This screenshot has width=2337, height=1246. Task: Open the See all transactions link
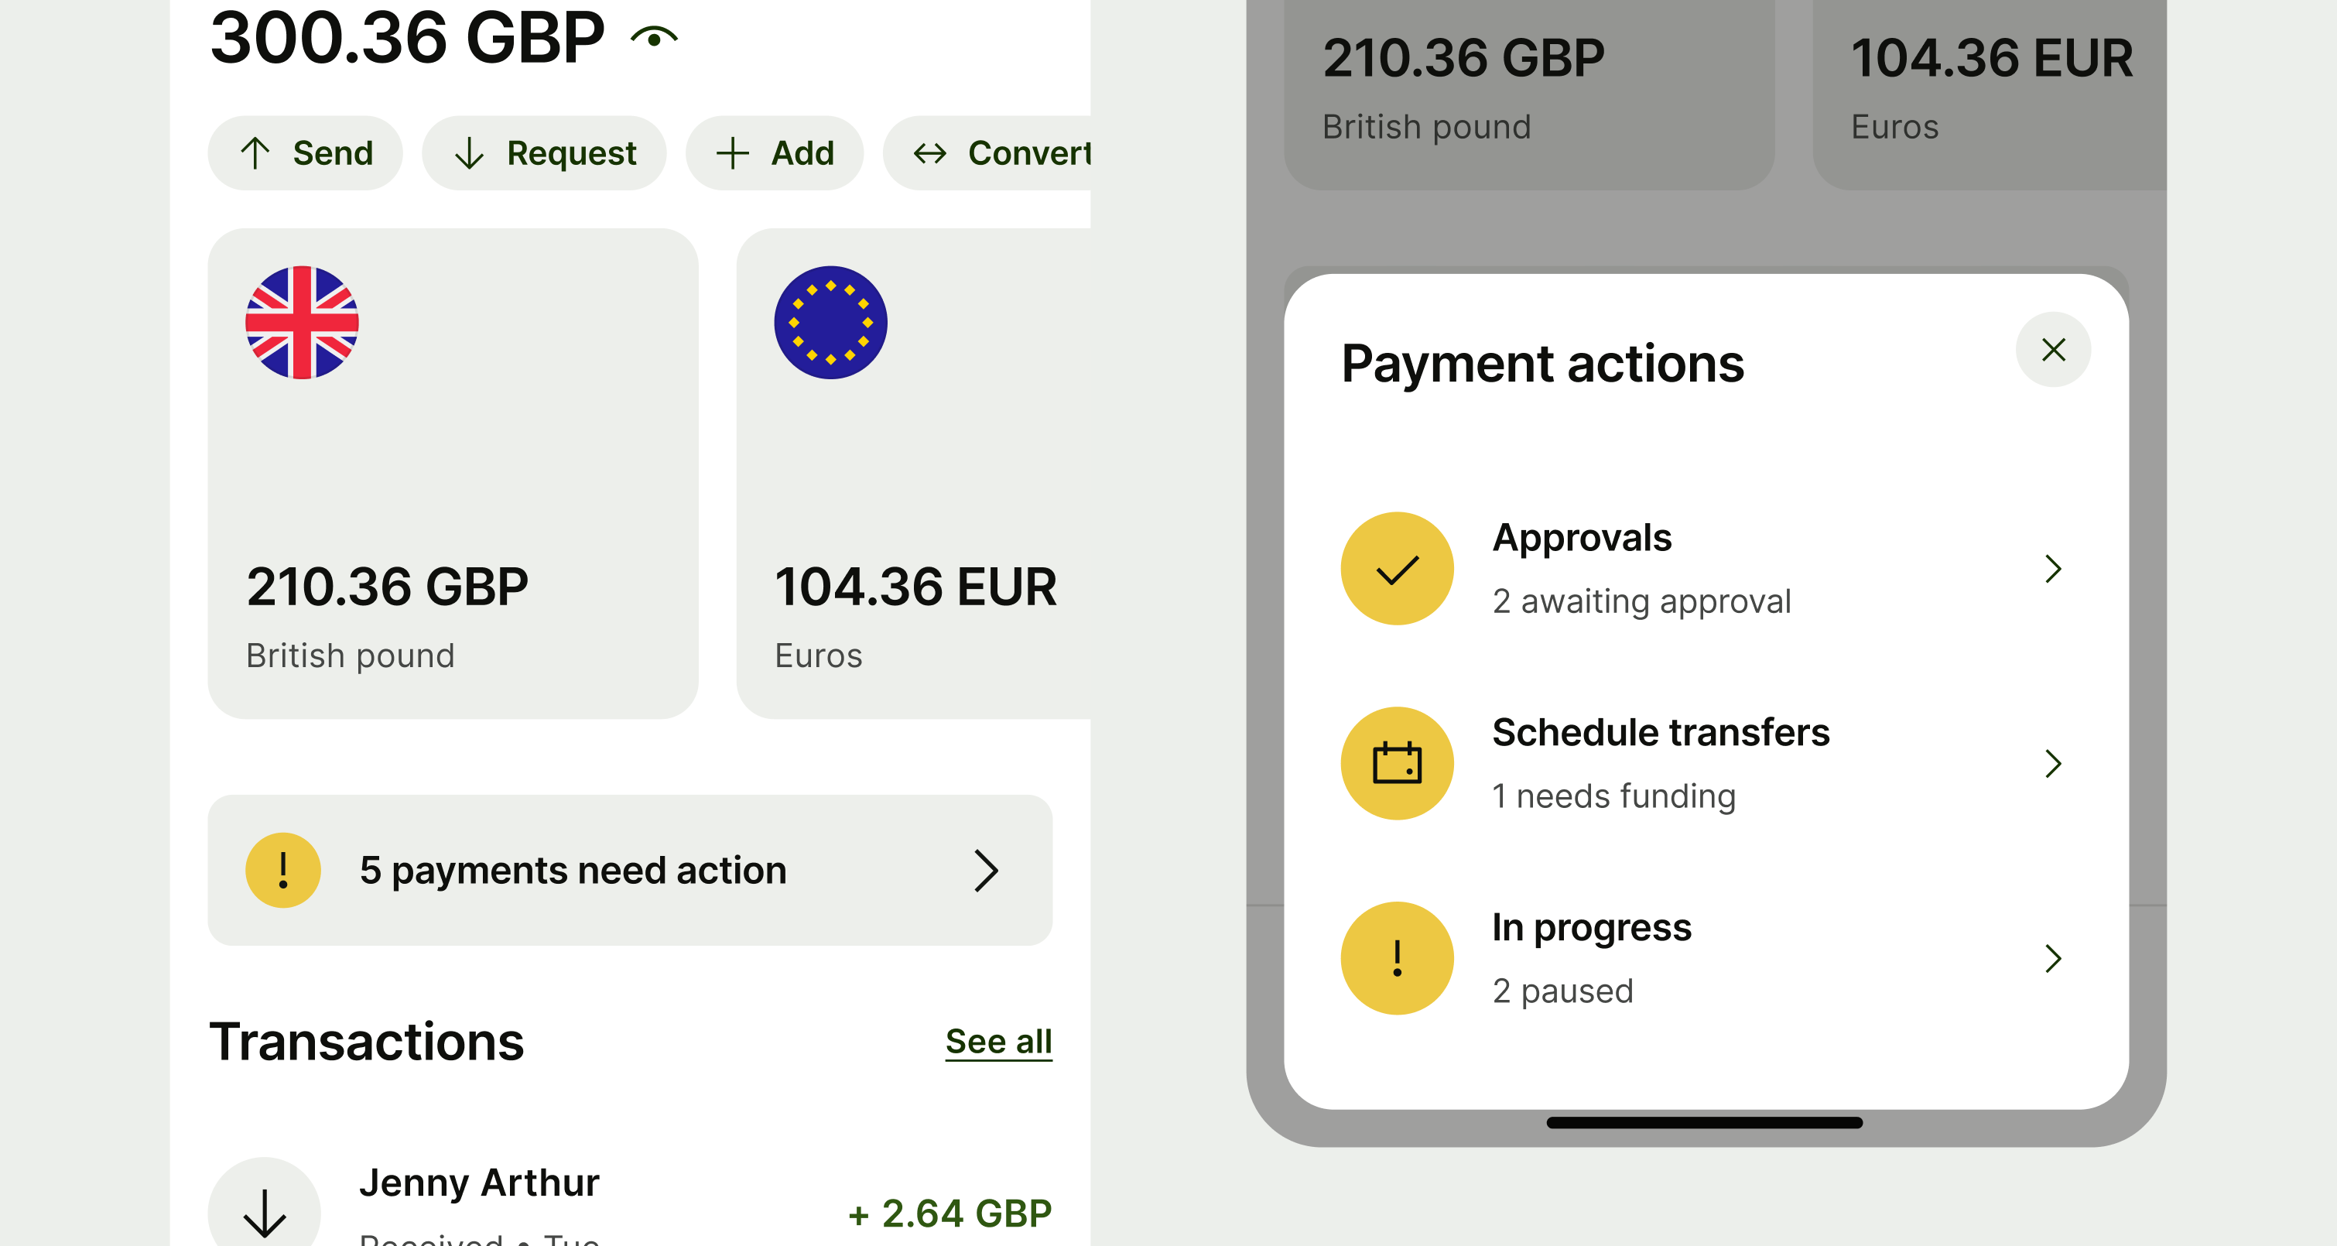click(998, 1041)
